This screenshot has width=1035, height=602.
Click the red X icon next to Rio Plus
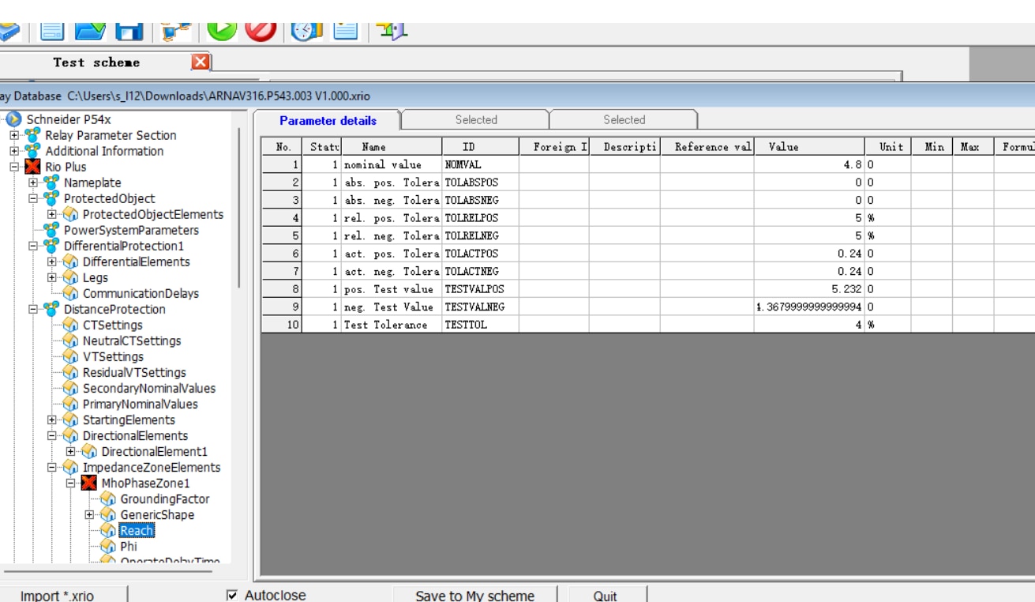pos(32,167)
